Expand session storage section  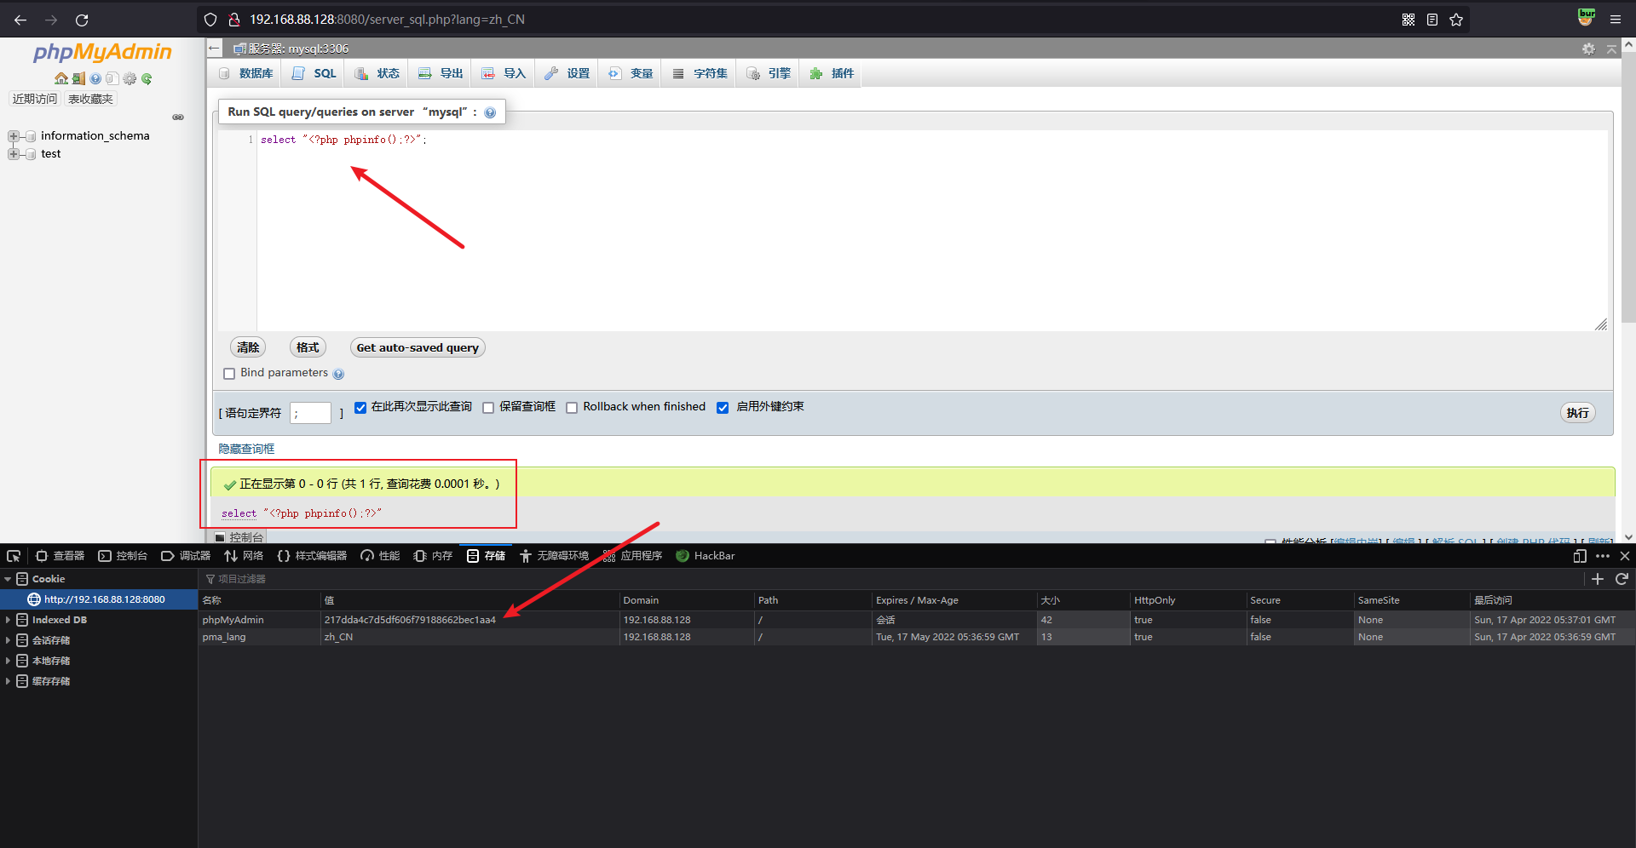pyautogui.click(x=8, y=640)
